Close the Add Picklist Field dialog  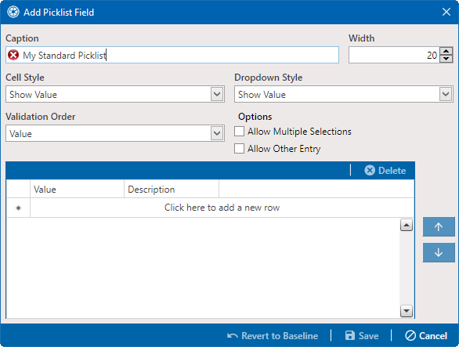pyautogui.click(x=446, y=12)
